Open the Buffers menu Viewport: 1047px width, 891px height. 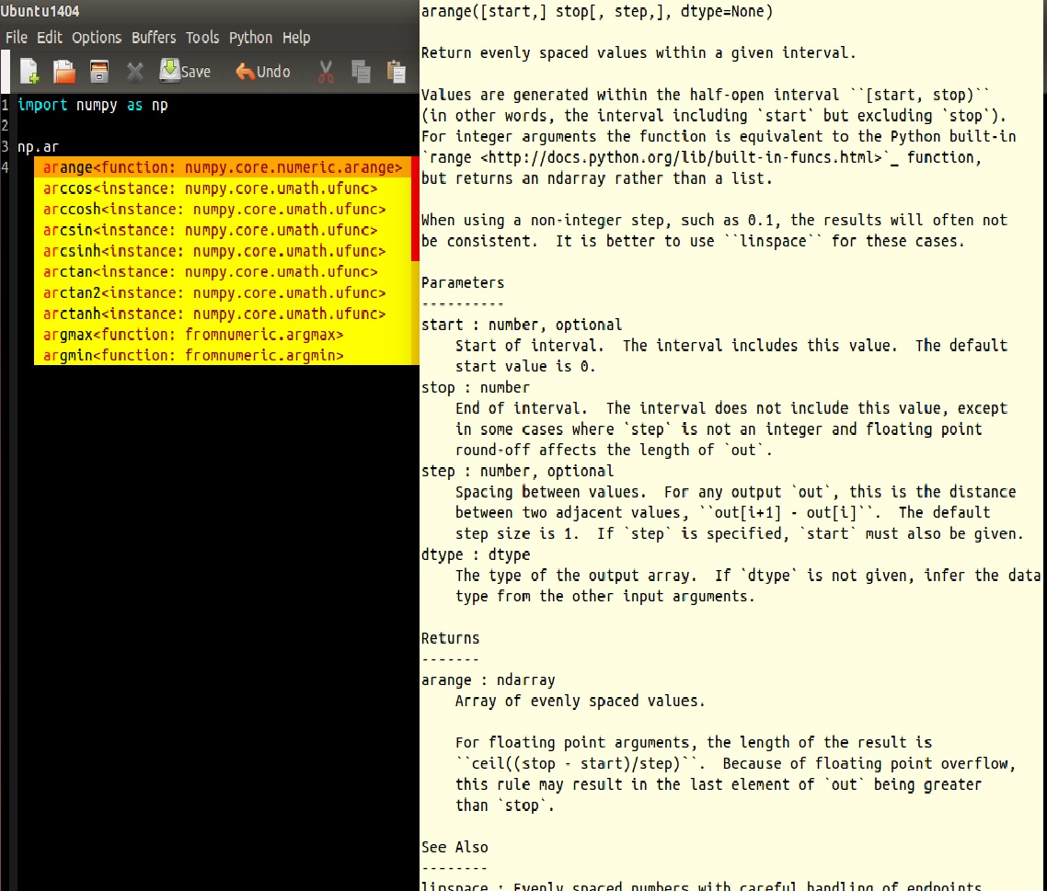(153, 38)
